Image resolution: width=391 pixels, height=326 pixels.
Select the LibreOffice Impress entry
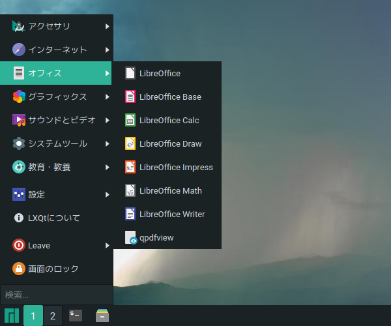pos(167,167)
